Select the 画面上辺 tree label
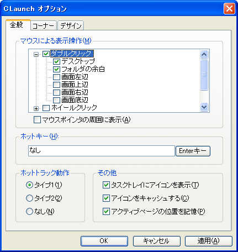Image resolution: width=238 pixels, height=252 pixels. tap(75, 85)
